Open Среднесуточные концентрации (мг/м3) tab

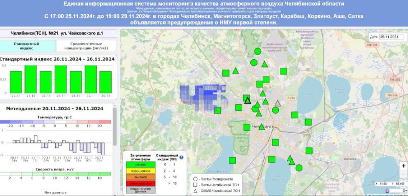[86, 46]
